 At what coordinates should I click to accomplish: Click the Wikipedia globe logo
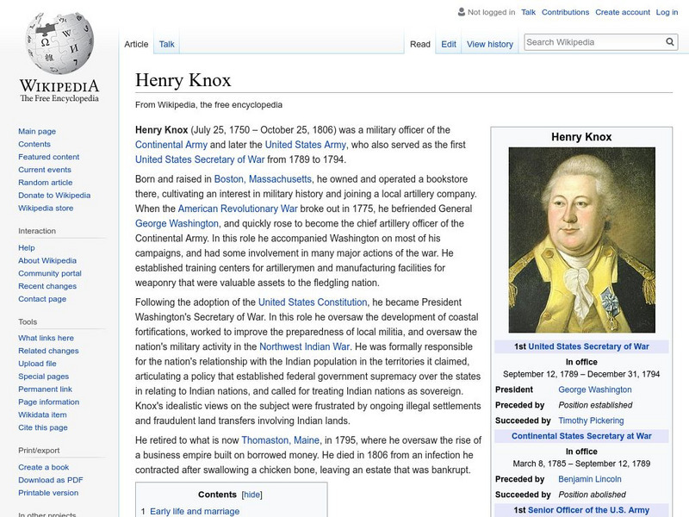pos(59,44)
